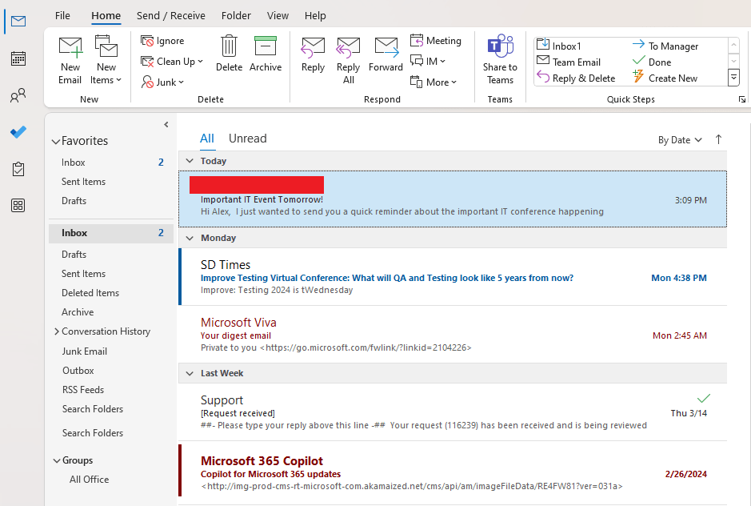Viewport: 751px width, 506px height.
Task: Open the Send / Receive tab
Action: tap(170, 15)
